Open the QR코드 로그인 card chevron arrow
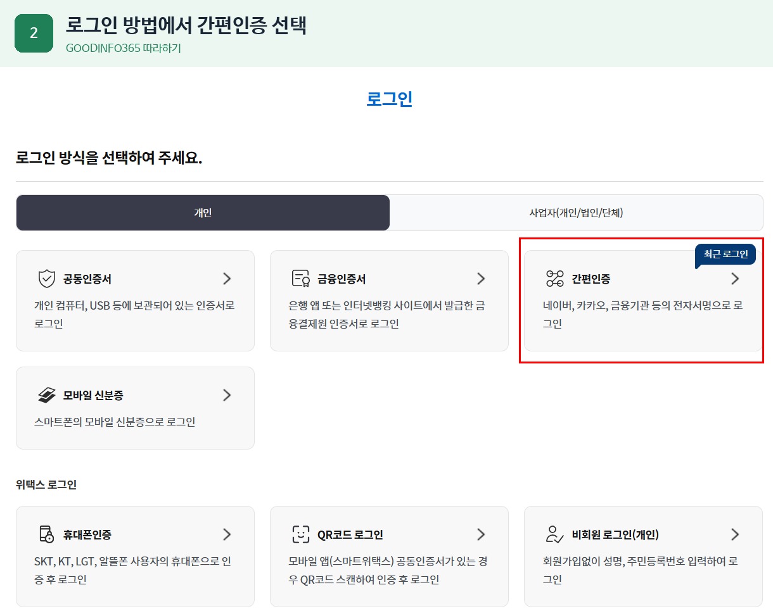 pyautogui.click(x=481, y=534)
